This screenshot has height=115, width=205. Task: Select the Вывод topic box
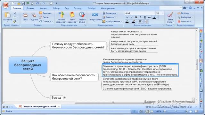56,98
